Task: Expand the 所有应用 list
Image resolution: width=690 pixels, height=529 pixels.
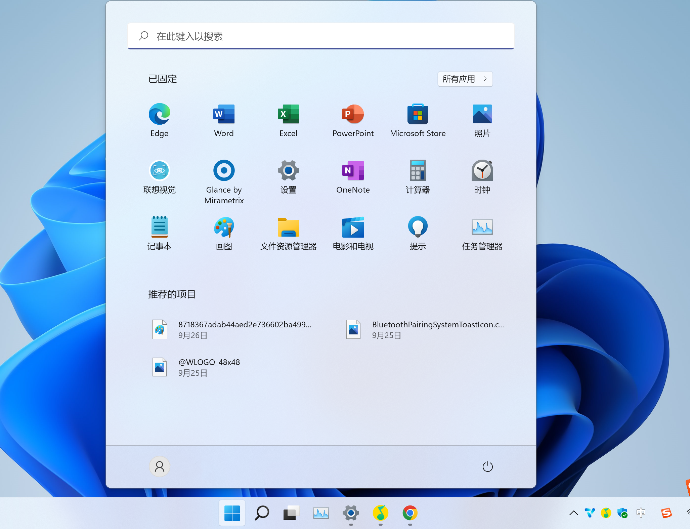Action: pos(465,79)
